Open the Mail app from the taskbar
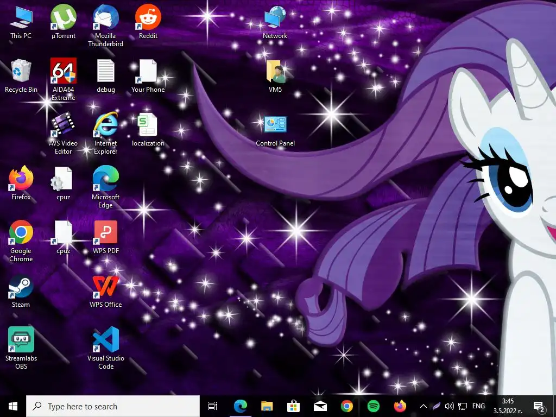The width and height of the screenshot is (556, 417). 320,406
